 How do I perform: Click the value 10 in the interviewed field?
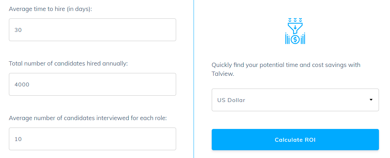18,139
